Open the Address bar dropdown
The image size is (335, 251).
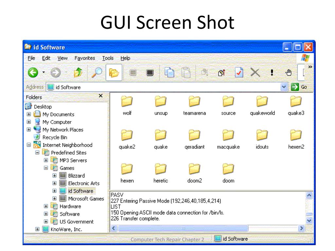pos(284,87)
